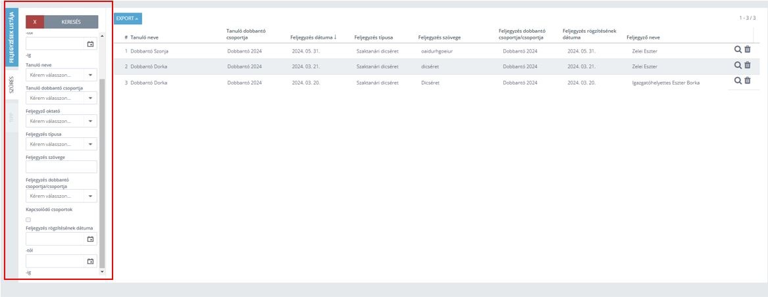Sort by Feljegyzés szövege column header
This screenshot has height=297, width=768.
tap(440, 37)
